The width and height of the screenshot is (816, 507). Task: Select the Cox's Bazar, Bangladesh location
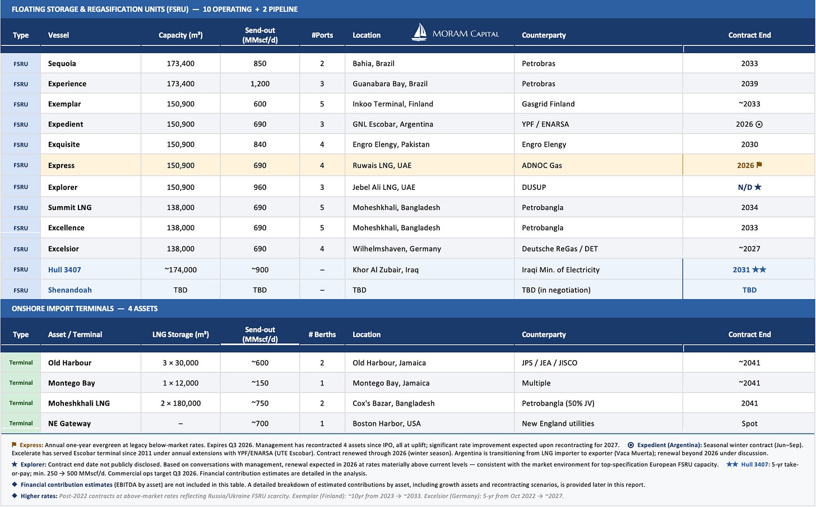(393, 403)
